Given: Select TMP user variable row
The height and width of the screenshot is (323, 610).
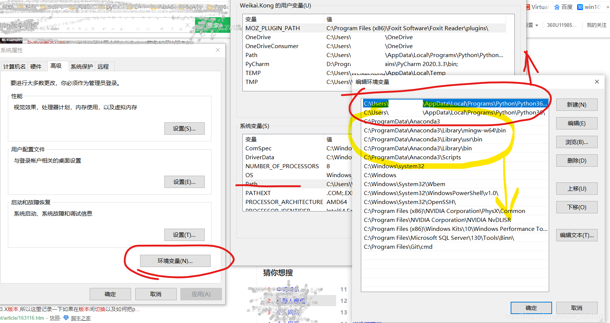Looking at the screenshot, I should 298,82.
